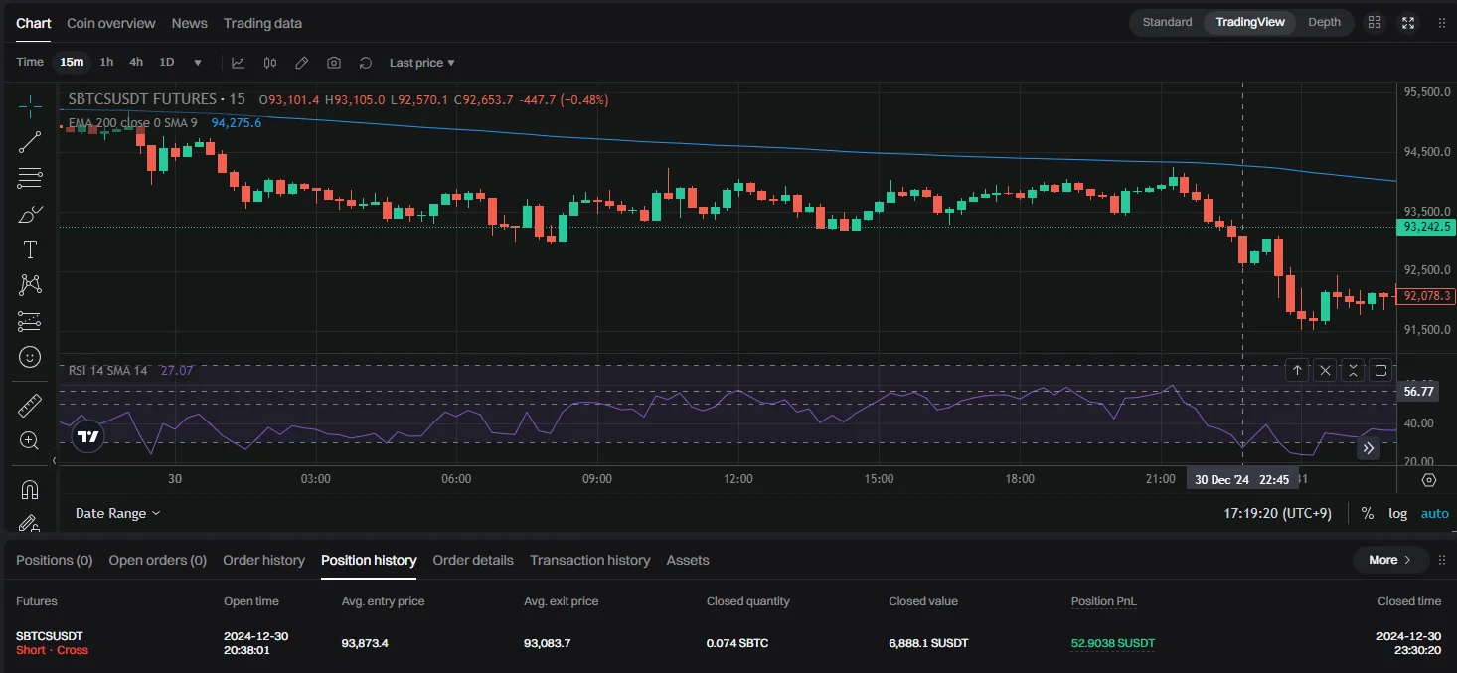Viewport: 1457px width, 673px height.
Task: Select the 1h timeframe interval
Action: pos(106,62)
